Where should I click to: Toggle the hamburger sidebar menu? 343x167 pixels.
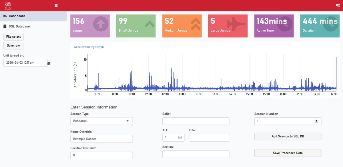pyautogui.click(x=56, y=6)
